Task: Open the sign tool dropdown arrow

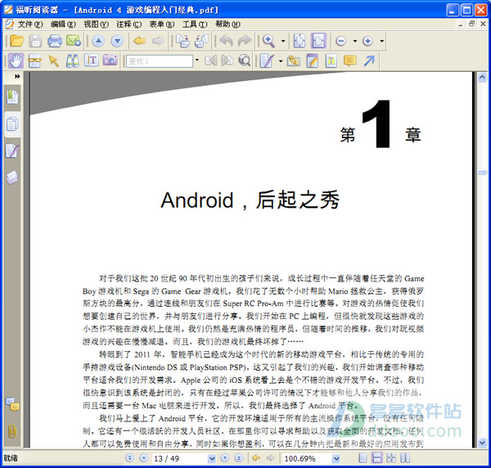Action: (281, 61)
